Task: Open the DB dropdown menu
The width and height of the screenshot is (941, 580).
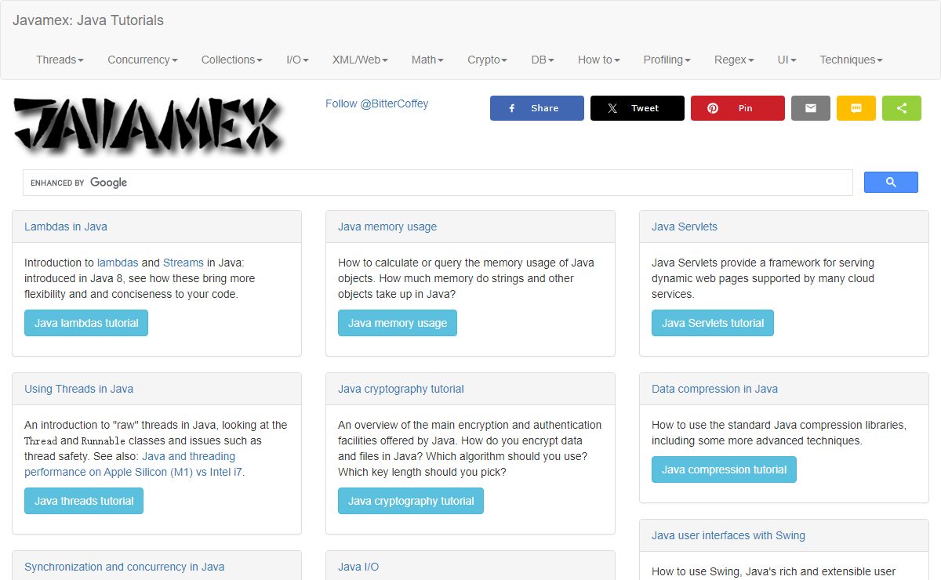Action: click(x=543, y=60)
